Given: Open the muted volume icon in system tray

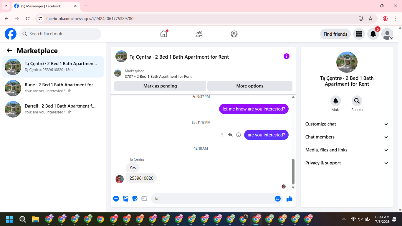Looking at the screenshot, I should [x=360, y=219].
